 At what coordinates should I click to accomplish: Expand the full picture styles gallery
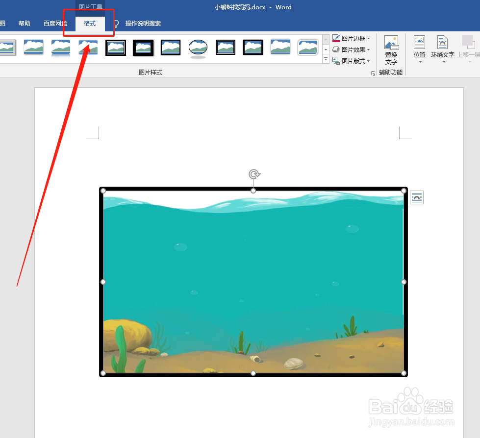pos(326,59)
